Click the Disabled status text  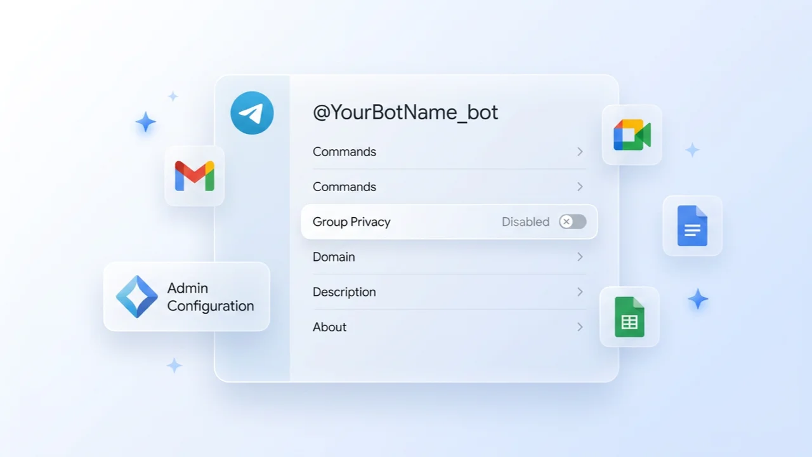[x=525, y=222]
